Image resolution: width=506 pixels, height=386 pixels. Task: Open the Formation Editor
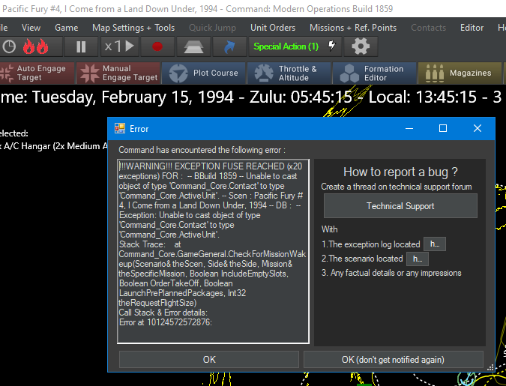[x=374, y=73]
